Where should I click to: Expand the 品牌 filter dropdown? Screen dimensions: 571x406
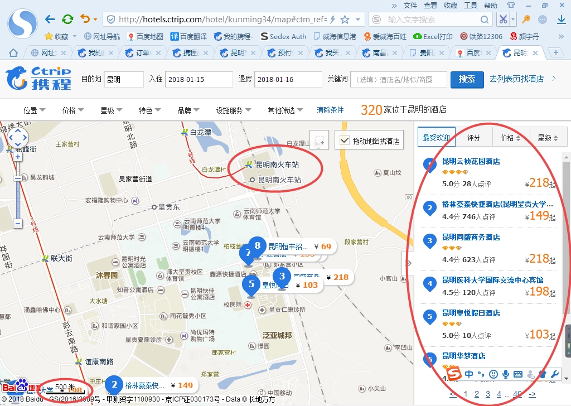(188, 110)
